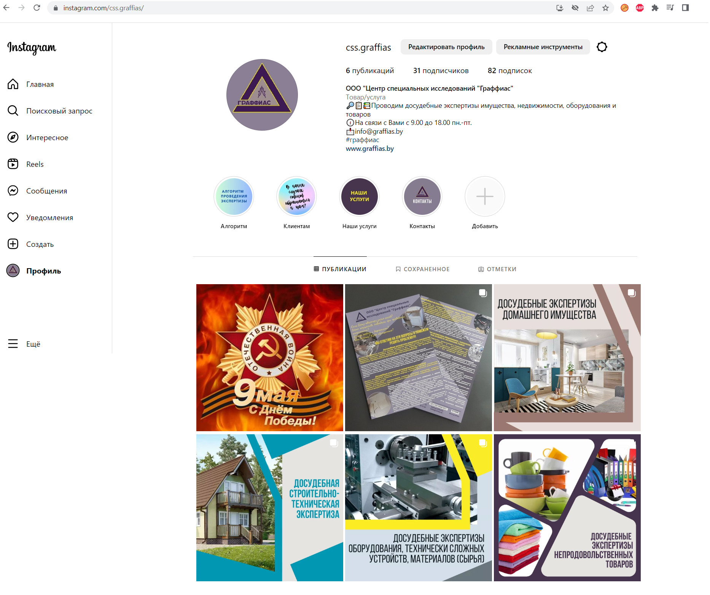The width and height of the screenshot is (710, 595).
Task: Open the Reels icon in sidebar
Action: click(x=13, y=164)
